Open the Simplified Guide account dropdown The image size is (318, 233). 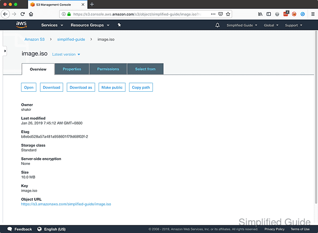pos(242,25)
